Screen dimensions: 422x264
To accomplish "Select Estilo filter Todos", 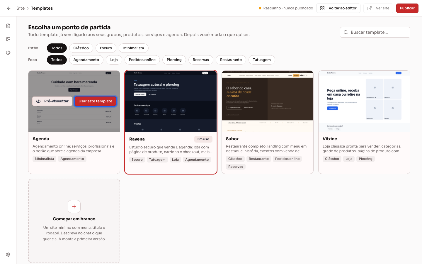I will (57, 48).
